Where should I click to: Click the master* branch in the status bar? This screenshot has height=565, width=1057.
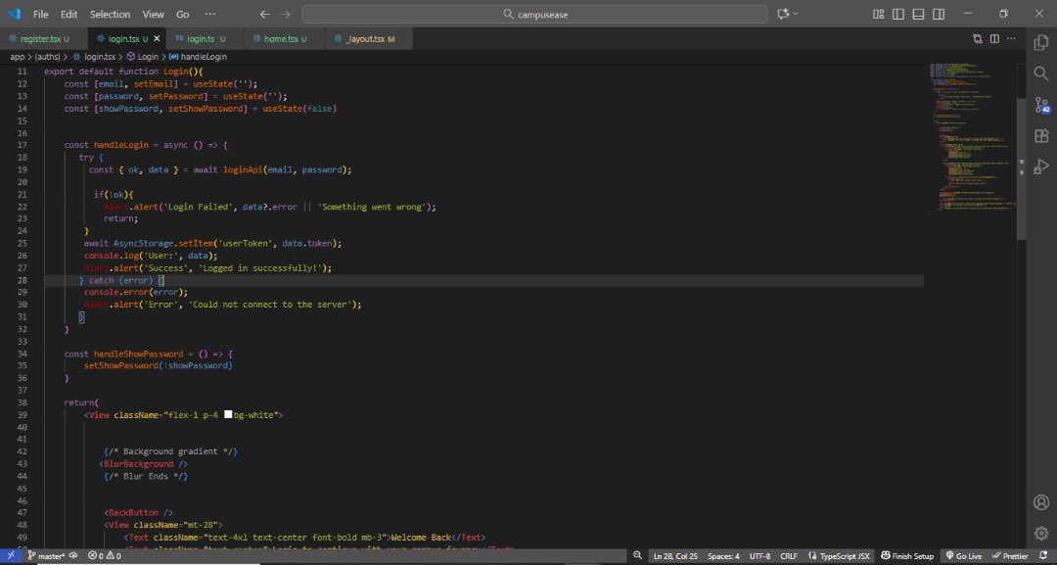(47, 556)
